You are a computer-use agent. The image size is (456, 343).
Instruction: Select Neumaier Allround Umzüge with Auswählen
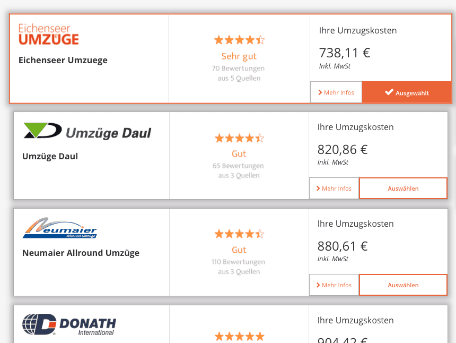pyautogui.click(x=403, y=285)
